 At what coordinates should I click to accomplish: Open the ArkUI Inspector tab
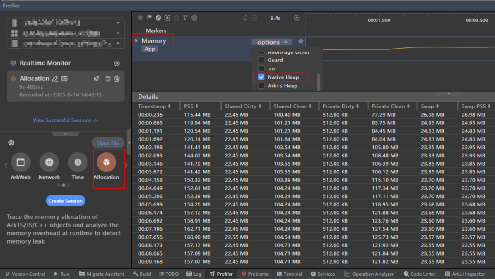coord(465,274)
